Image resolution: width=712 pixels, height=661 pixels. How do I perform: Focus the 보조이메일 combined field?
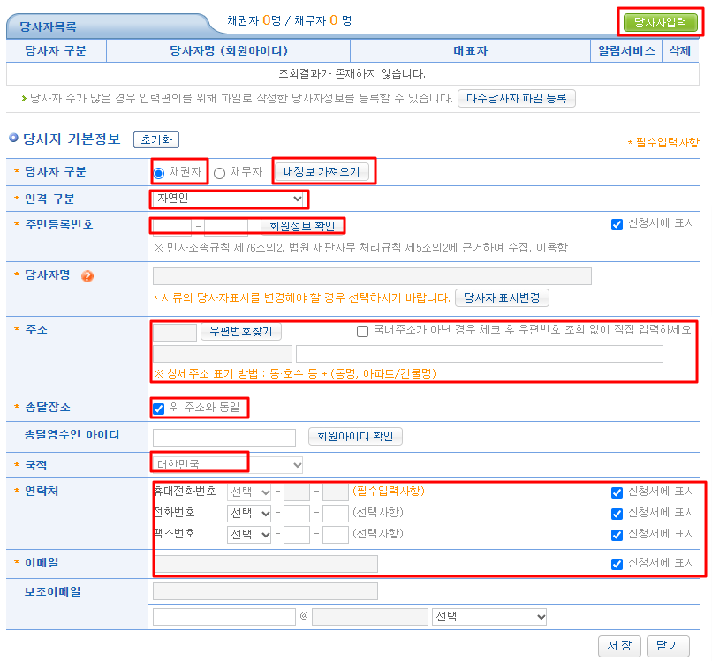click(265, 591)
